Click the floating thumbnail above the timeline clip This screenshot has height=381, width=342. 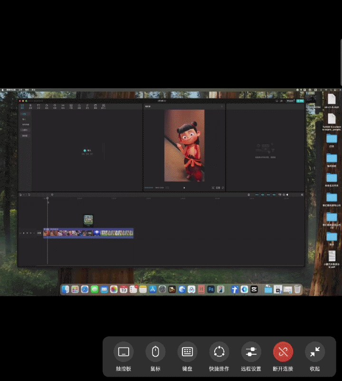[88, 220]
